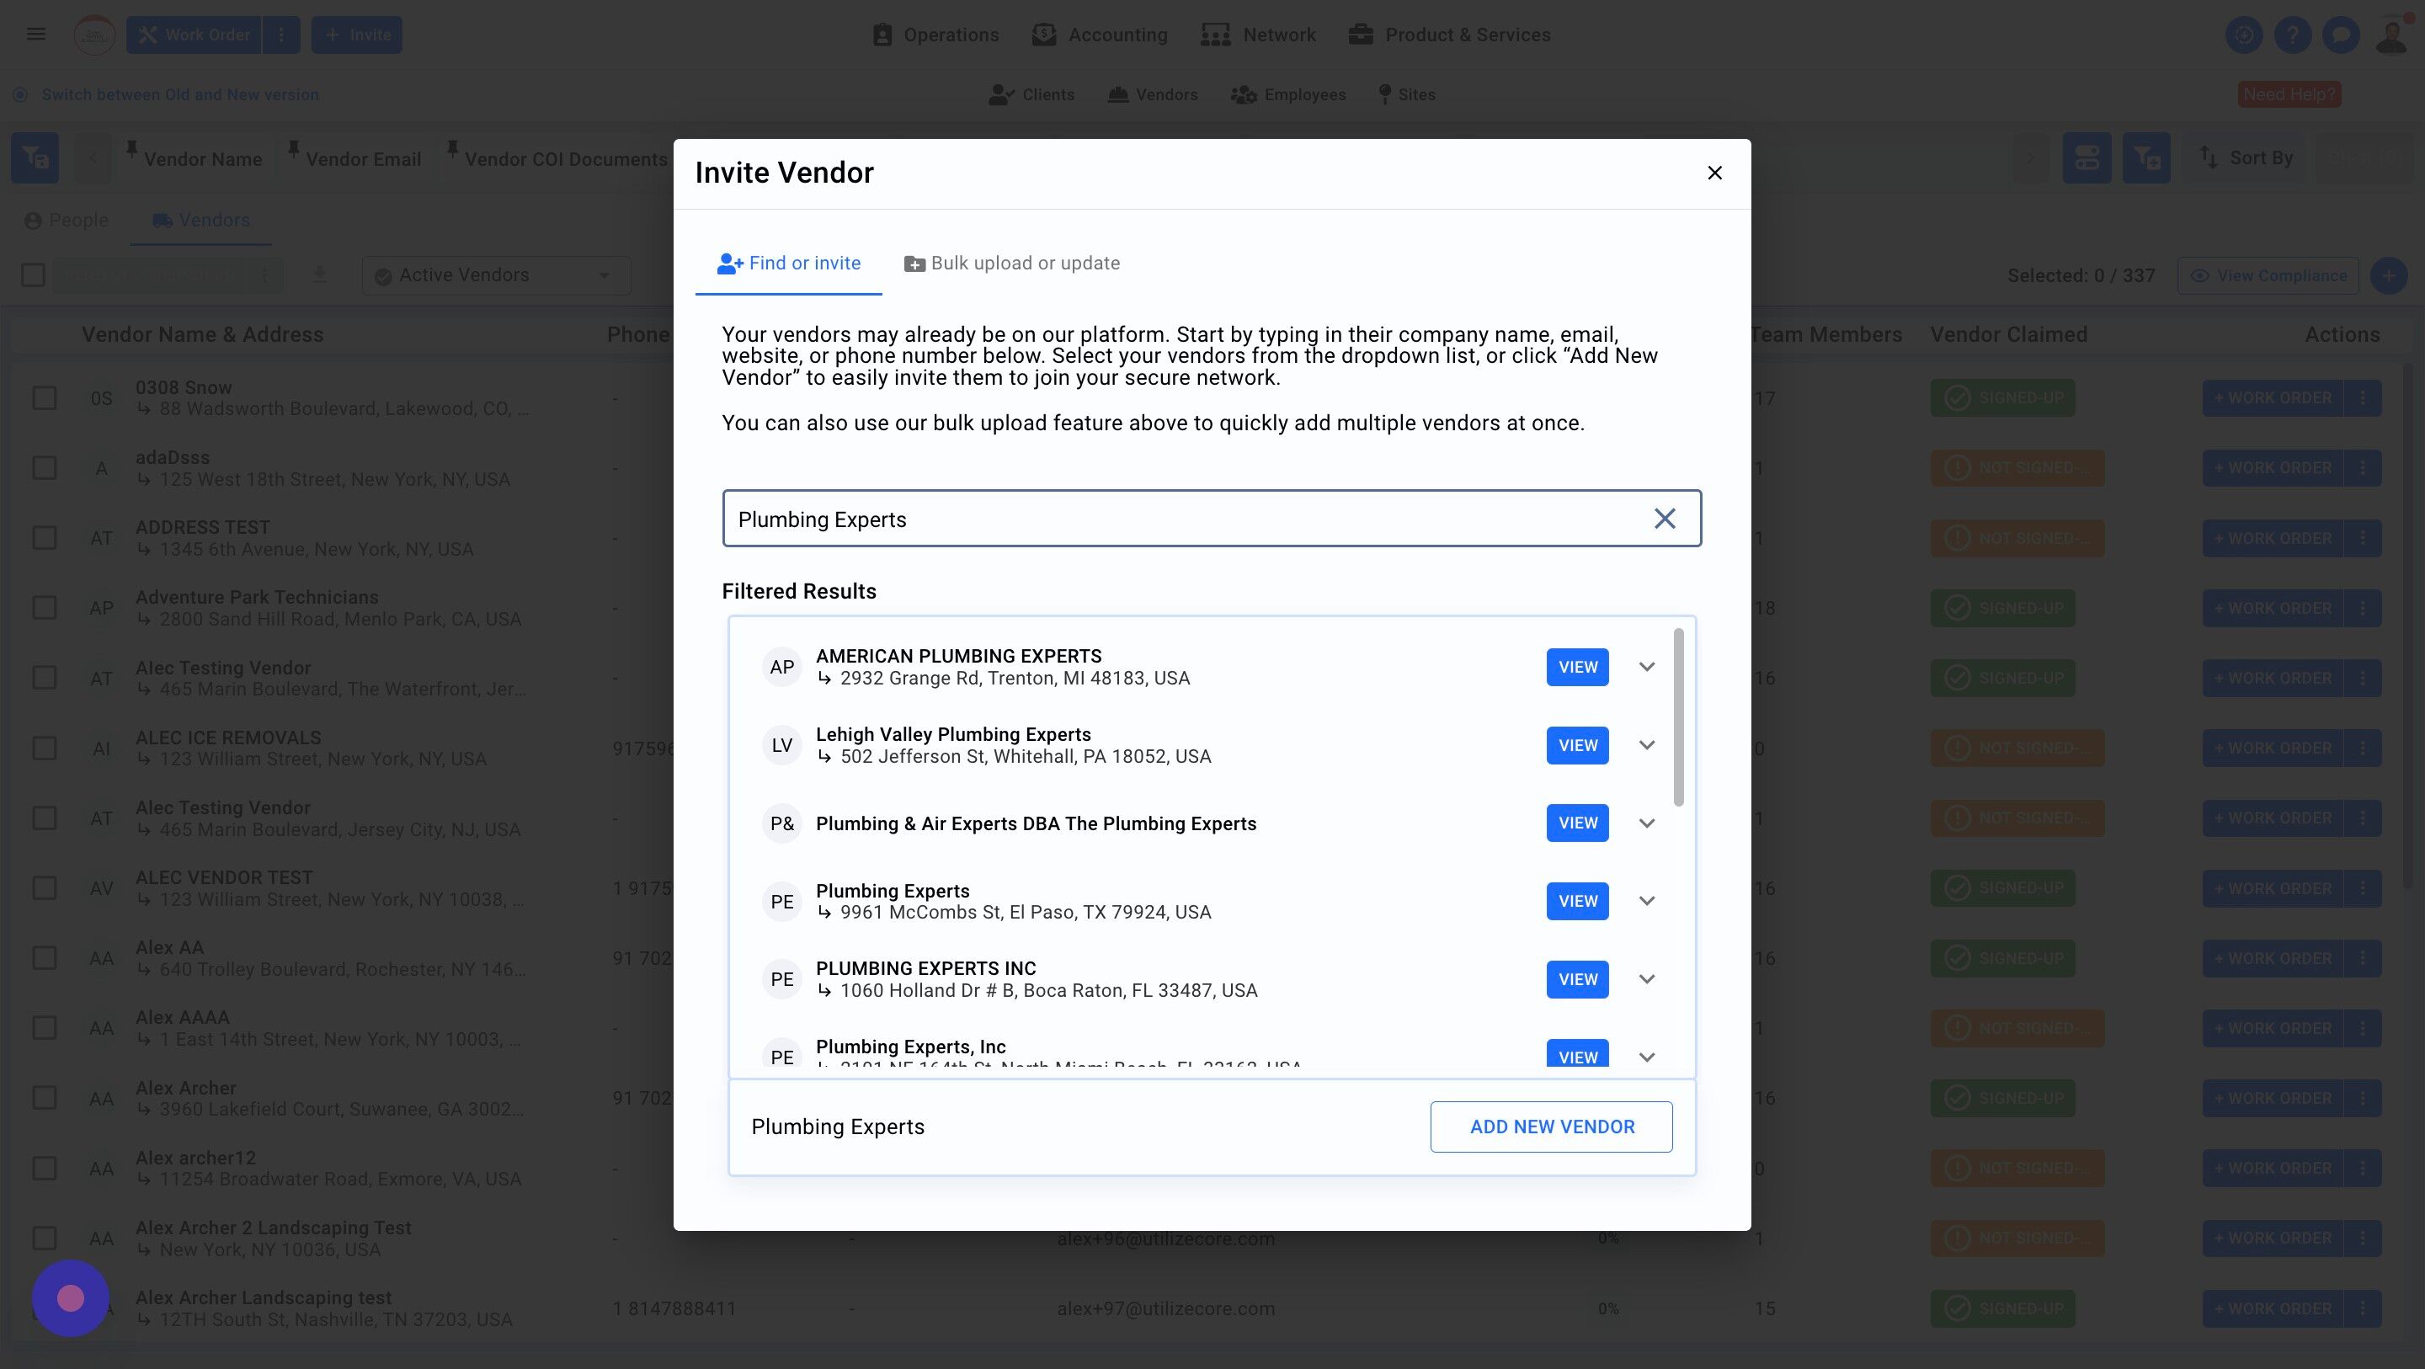Viewport: 2425px width, 1369px height.
Task: Click the Work Order three-dot menu icon
Action: [280, 35]
